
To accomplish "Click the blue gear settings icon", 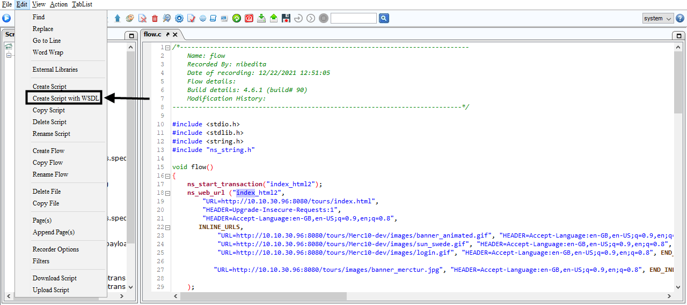I will [x=179, y=18].
